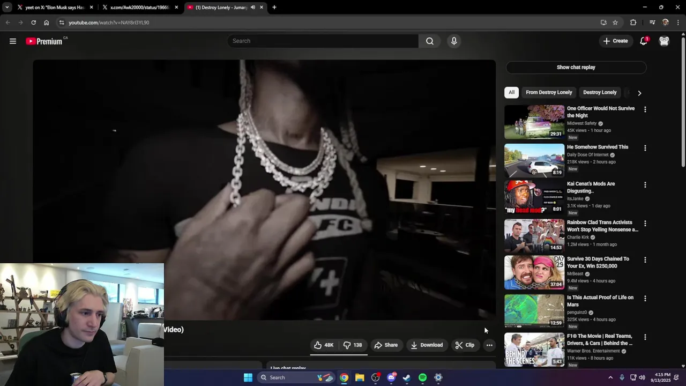Open Chrome three-dot menu

coord(678,23)
